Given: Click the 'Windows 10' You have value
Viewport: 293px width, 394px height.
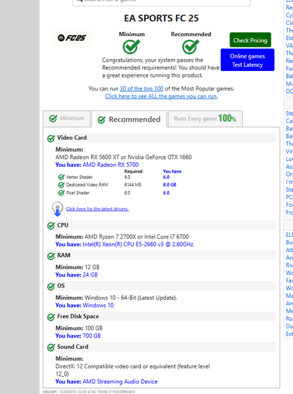Looking at the screenshot, I should pyautogui.click(x=98, y=305).
